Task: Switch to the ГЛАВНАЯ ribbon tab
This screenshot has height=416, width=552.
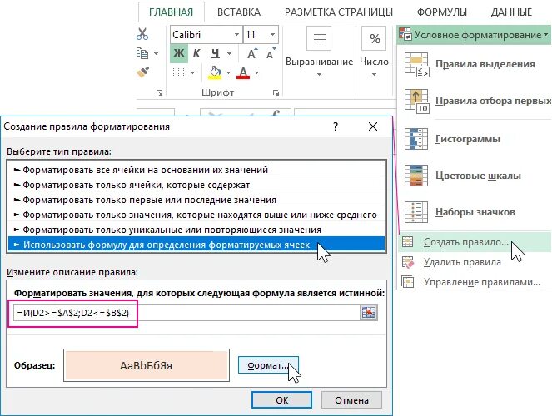Action: click(x=171, y=12)
